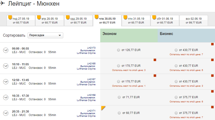Screen dimensions: 215x120
Task: Click the red square marker on the 06:00 Бизнес fare
Action: [212, 44]
